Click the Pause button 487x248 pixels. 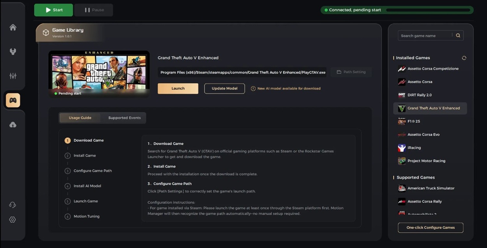point(94,10)
